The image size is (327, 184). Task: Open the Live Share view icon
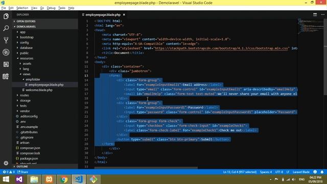[x=6, y=76]
